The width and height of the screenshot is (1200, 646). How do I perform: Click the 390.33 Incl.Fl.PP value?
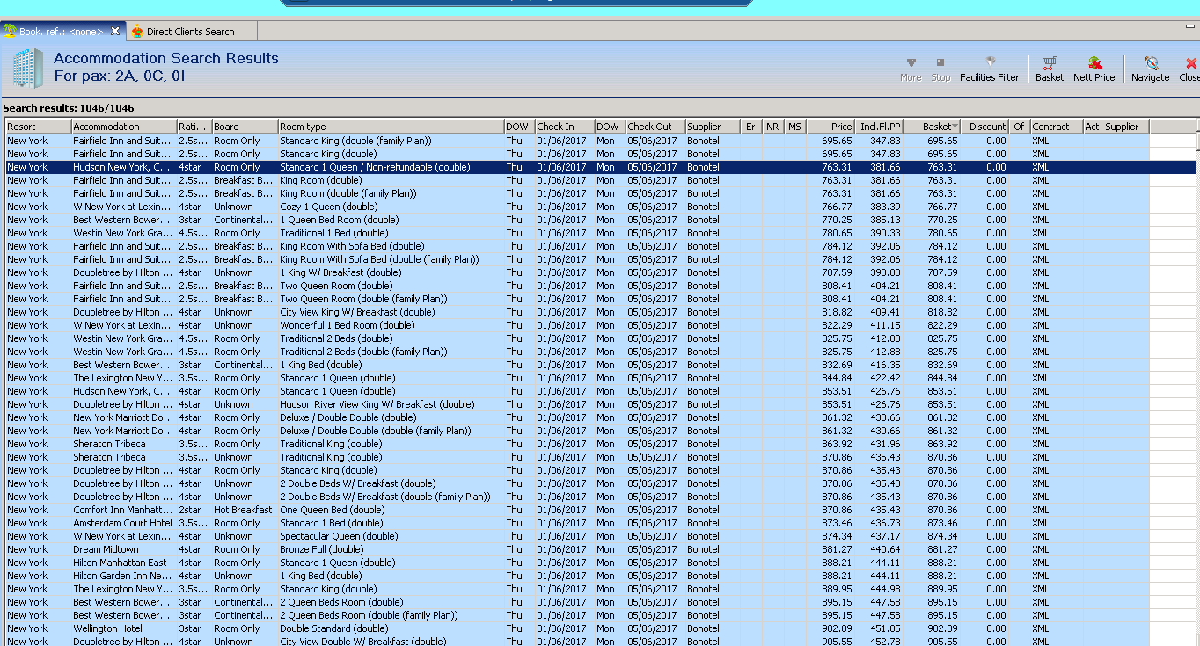click(885, 233)
